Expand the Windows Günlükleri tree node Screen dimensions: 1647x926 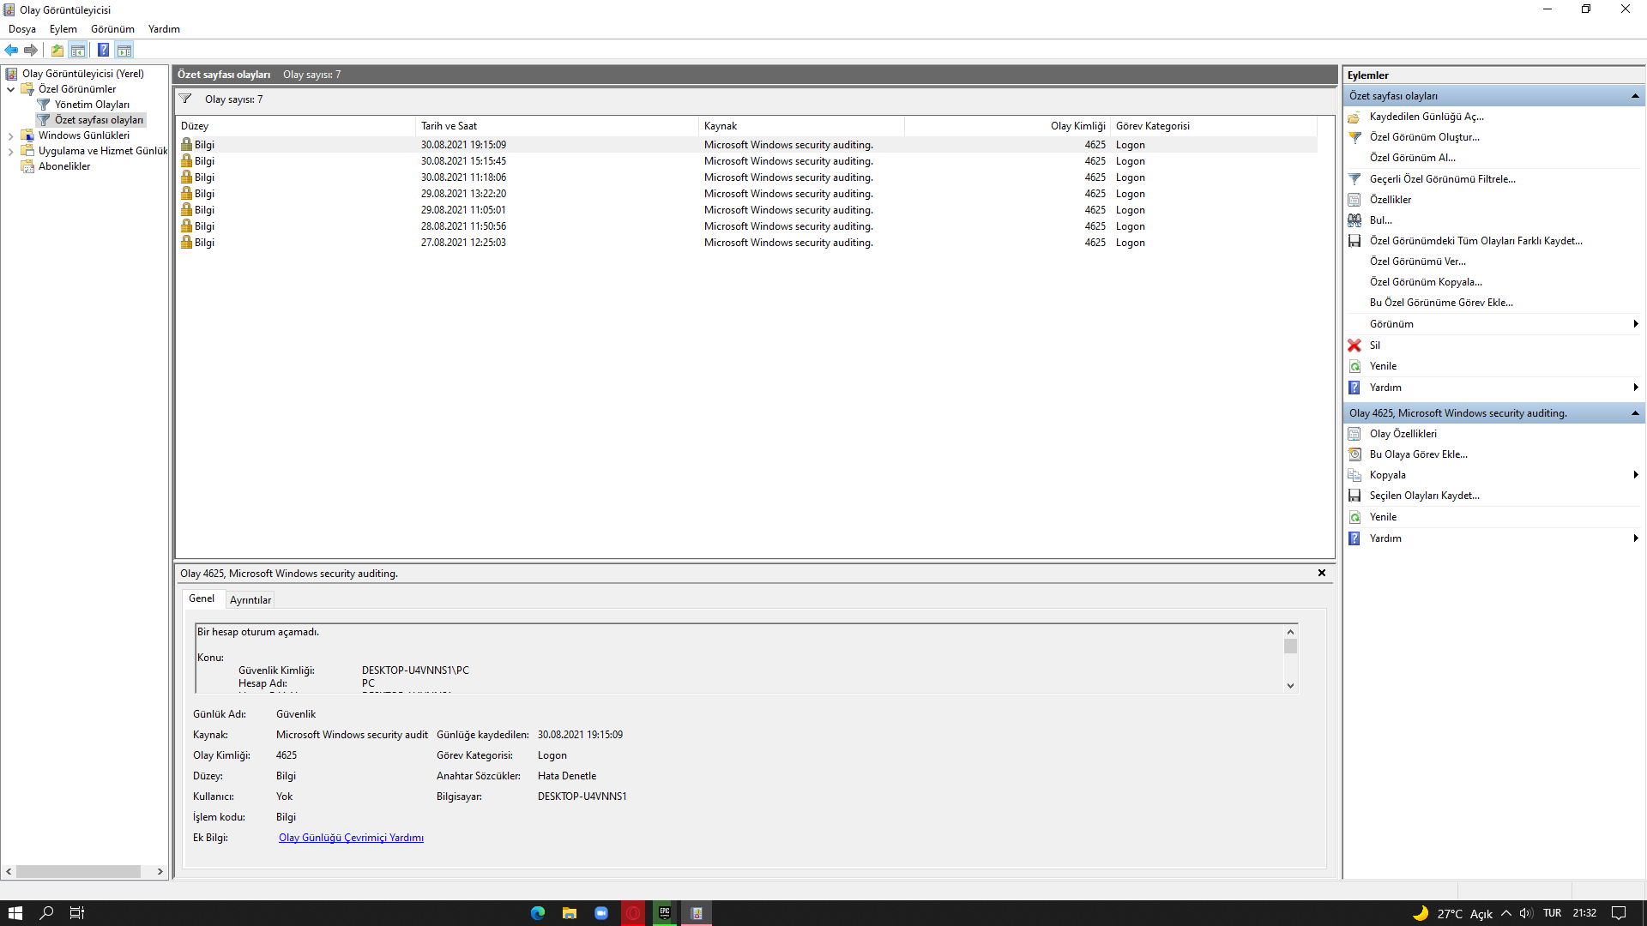tap(10, 135)
